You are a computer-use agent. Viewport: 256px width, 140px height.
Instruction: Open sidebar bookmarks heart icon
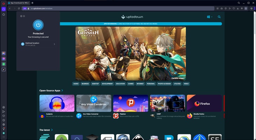click(x=4, y=116)
